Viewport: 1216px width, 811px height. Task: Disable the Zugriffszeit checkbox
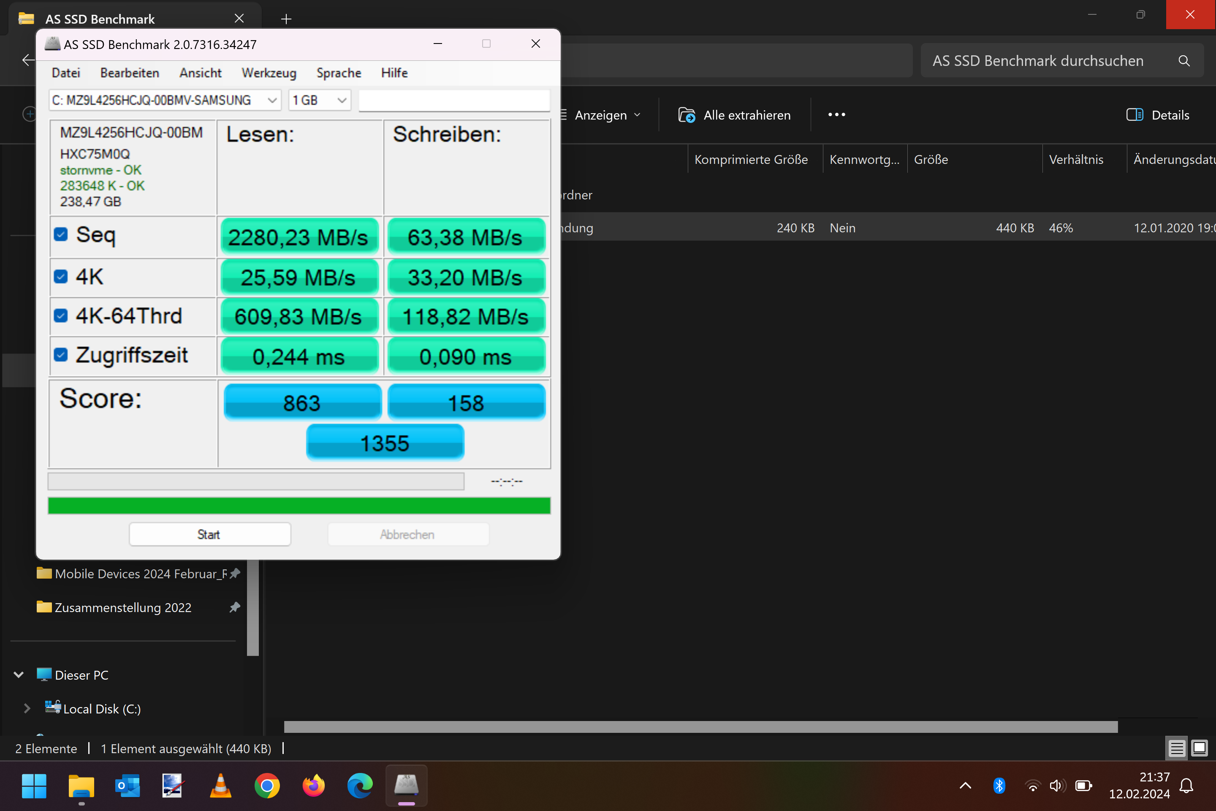(x=61, y=355)
